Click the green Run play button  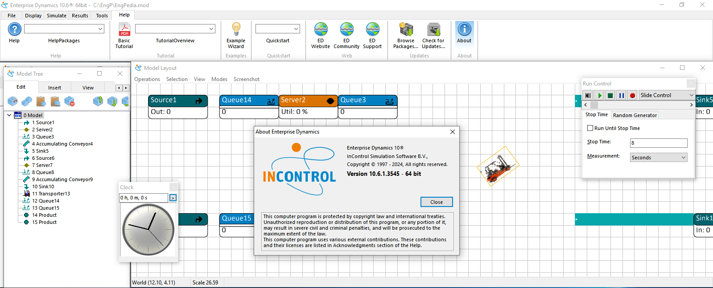pyautogui.click(x=599, y=95)
